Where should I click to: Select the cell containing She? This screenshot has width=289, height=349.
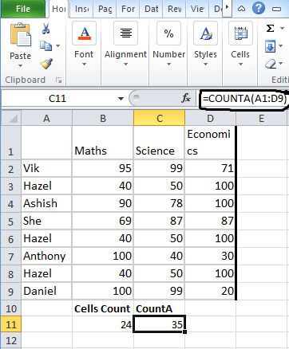point(46,221)
